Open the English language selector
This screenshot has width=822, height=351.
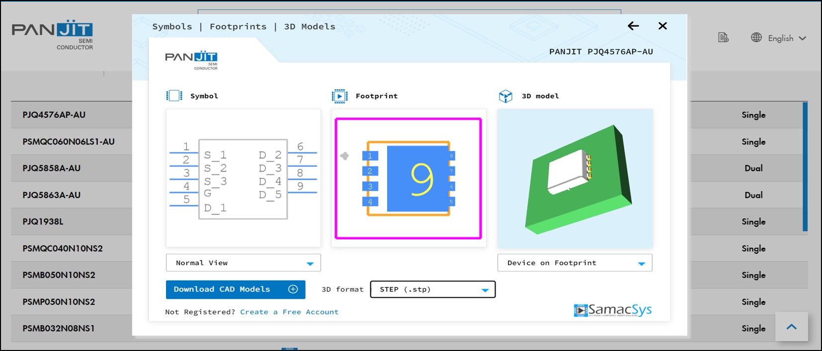785,38
